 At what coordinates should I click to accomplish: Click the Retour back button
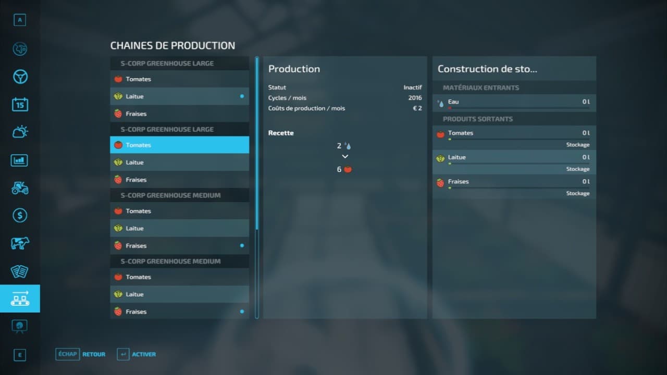[x=80, y=354]
